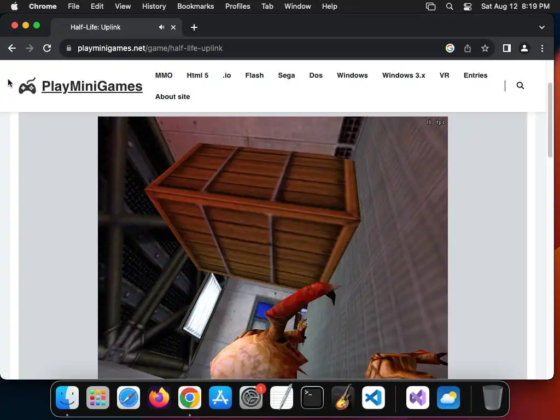Open the Edit menu
This screenshot has width=560, height=420.
(x=97, y=7)
